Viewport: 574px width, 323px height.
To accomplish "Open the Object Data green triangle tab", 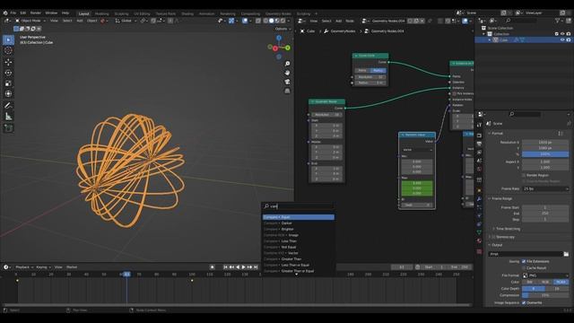I will [x=479, y=232].
